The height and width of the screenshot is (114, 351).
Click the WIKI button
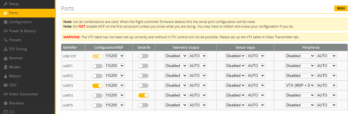[341, 8]
